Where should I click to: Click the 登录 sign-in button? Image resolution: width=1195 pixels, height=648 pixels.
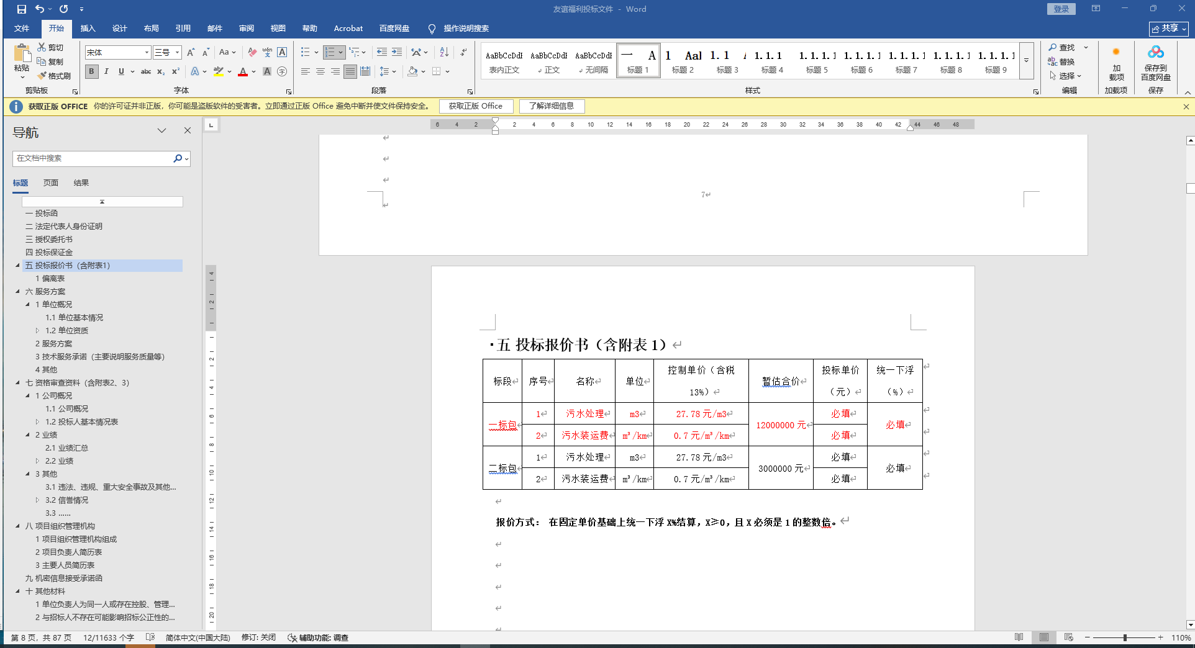pyautogui.click(x=1061, y=9)
